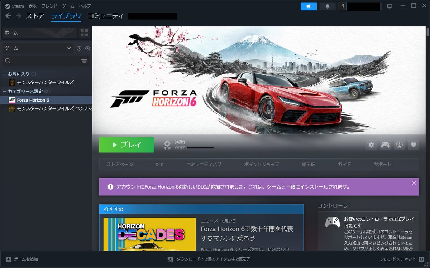Expand the ゲーム filter dropdown
Viewport: 430px width, 268px height.
pyautogui.click(x=38, y=48)
